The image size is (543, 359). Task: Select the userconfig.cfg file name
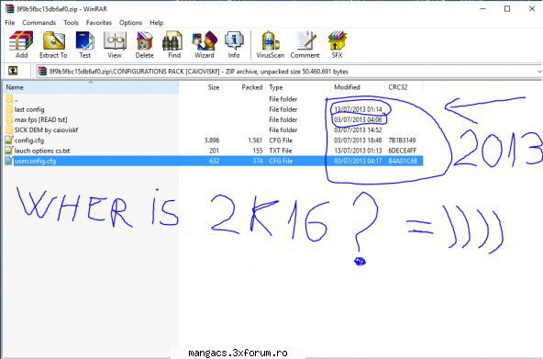click(35, 161)
